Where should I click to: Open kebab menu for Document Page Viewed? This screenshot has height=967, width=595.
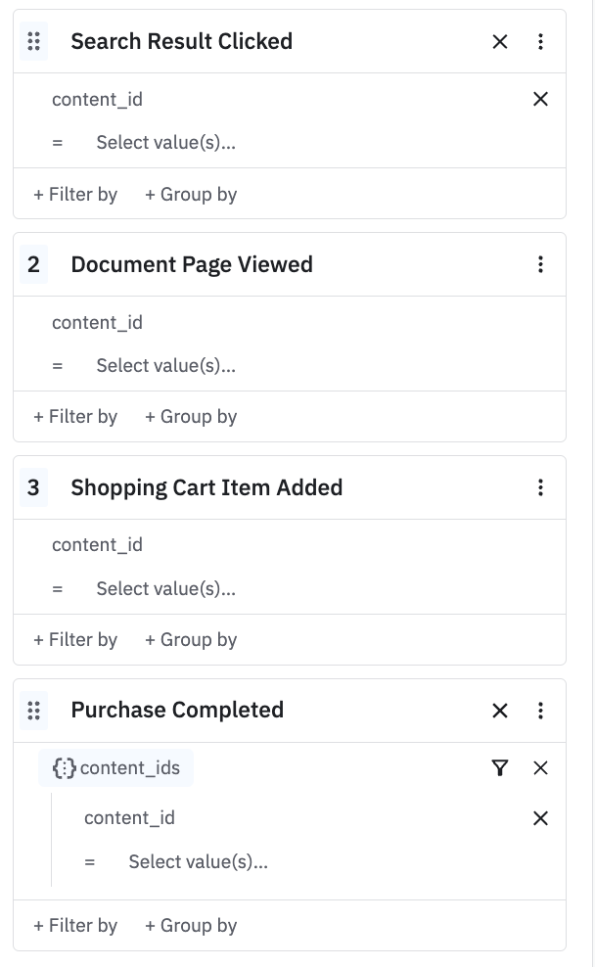pos(540,264)
